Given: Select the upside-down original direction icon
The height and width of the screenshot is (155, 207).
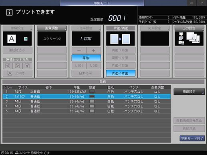Looking at the screenshot, I should pyautogui.click(x=27, y=66).
